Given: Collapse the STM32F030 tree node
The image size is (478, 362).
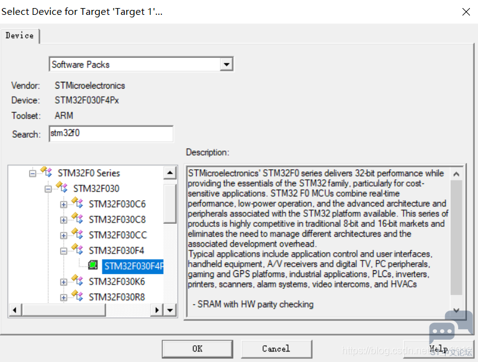Looking at the screenshot, I should 48,189.
